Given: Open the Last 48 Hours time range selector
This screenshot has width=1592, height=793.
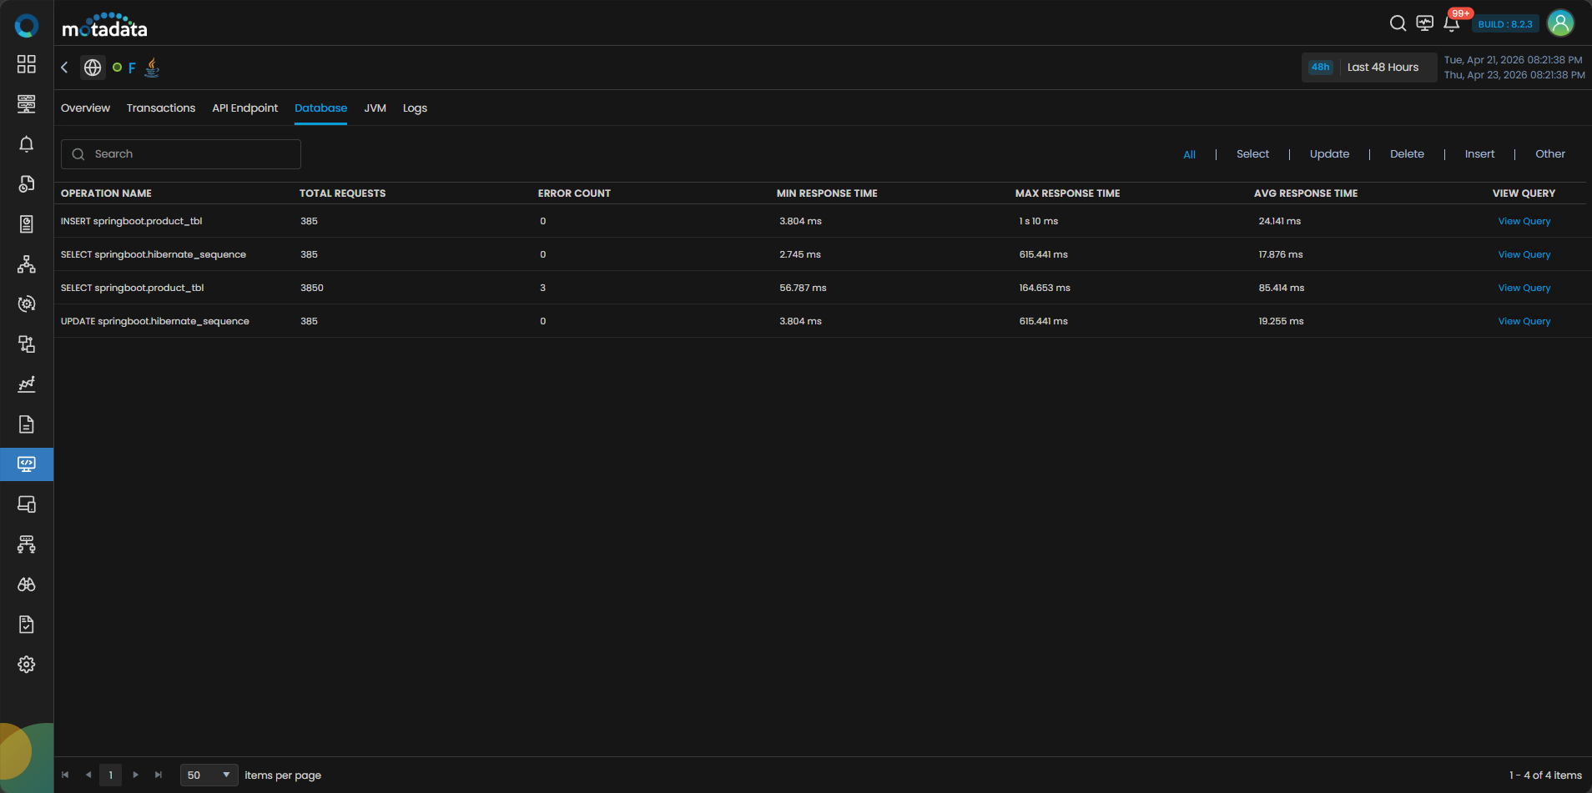Looking at the screenshot, I should (1369, 68).
